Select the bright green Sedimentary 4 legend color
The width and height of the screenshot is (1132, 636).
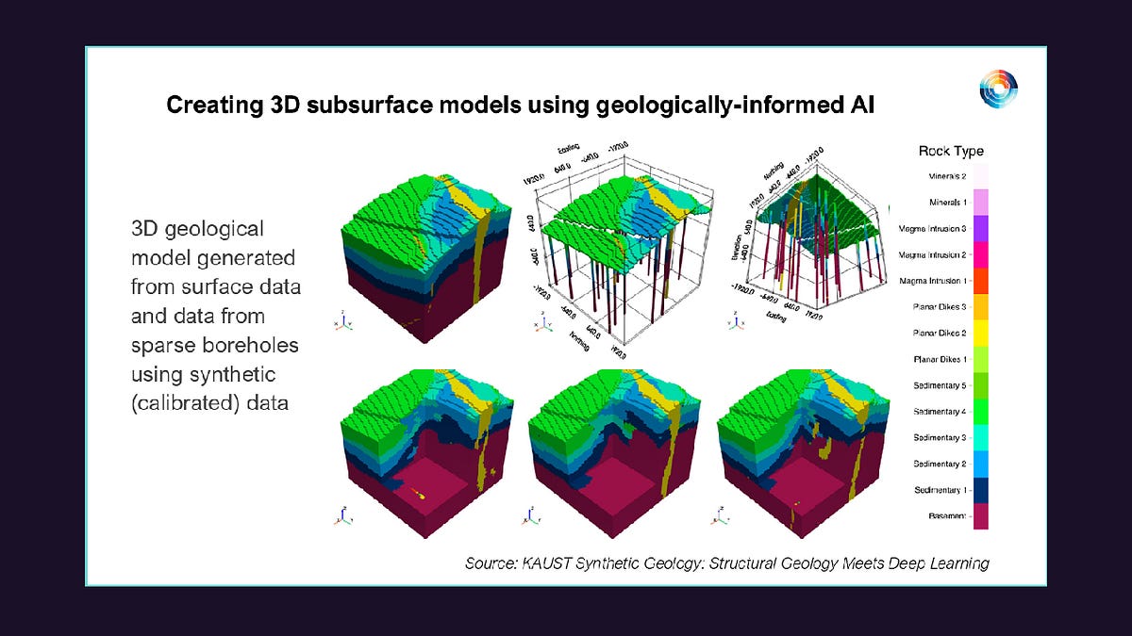(981, 412)
